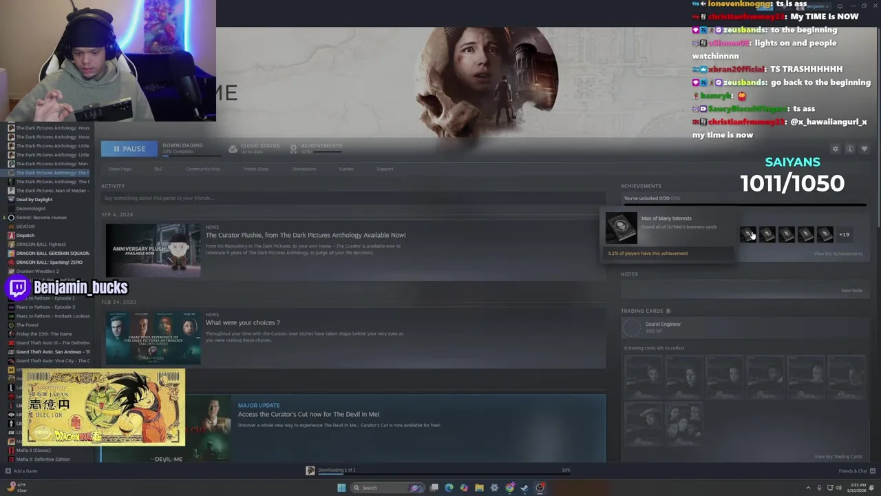Viewport: 881px width, 496px height.
Task: Pause the current game download
Action: pyautogui.click(x=129, y=149)
